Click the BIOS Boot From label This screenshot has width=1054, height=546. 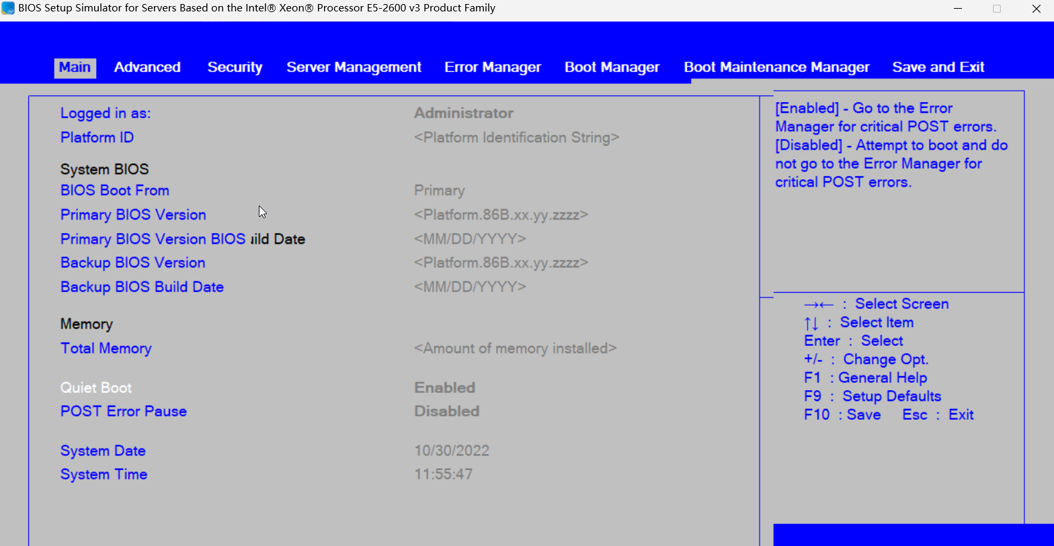[x=115, y=190]
